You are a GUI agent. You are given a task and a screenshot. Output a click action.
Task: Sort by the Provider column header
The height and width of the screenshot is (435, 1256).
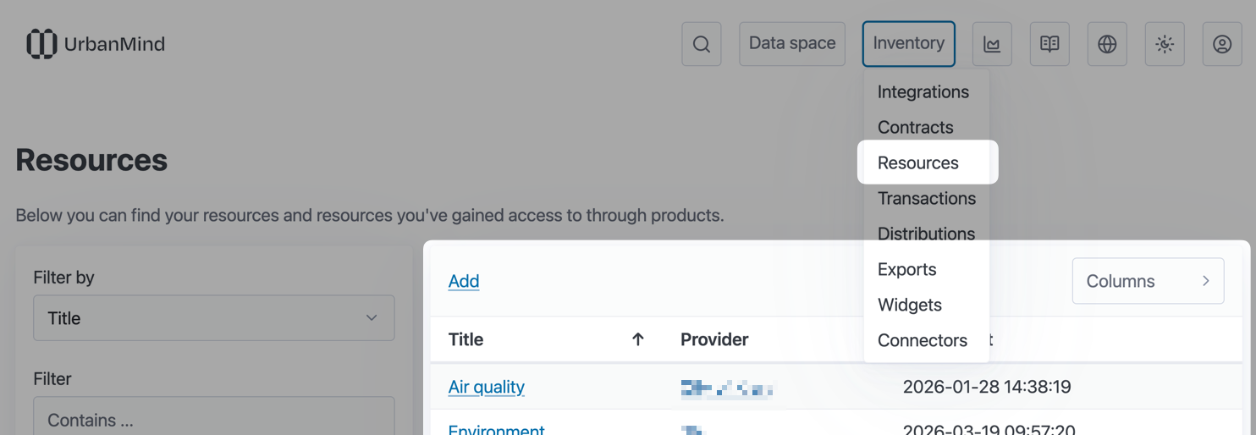click(714, 339)
